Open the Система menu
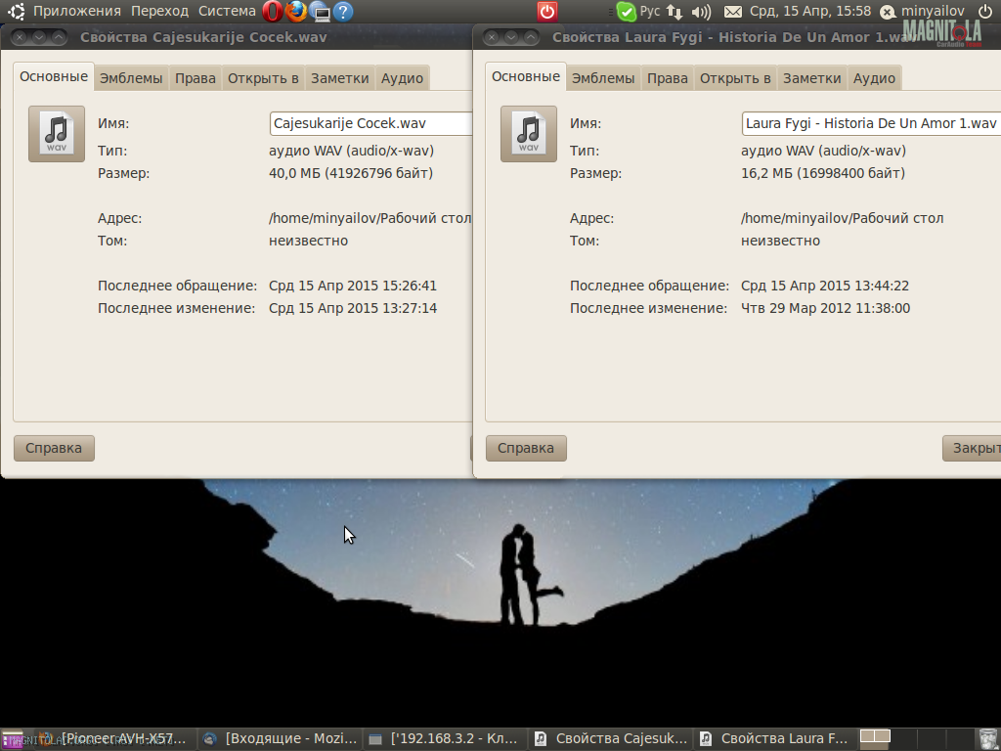Viewport: 1001px width, 751px height. tap(227, 12)
